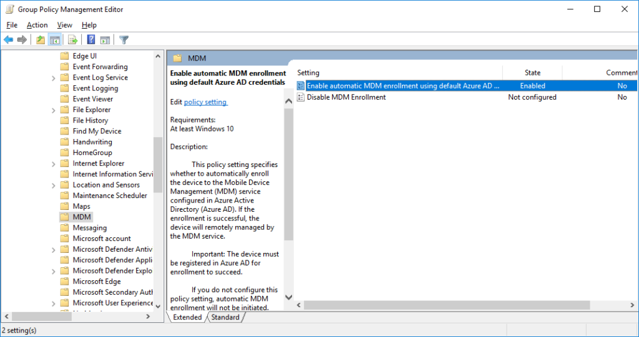Expand the Internet Explorer tree node
Image resolution: width=639 pixels, height=337 pixels.
coord(54,164)
